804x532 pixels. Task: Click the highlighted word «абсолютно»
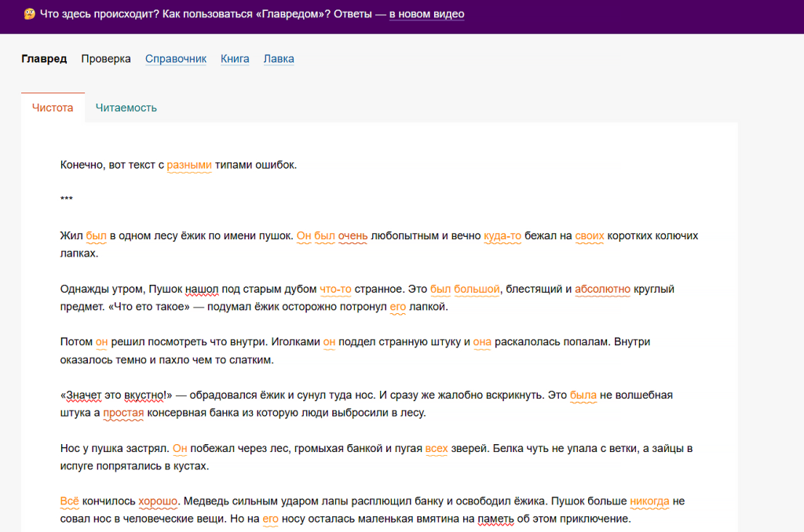602,289
